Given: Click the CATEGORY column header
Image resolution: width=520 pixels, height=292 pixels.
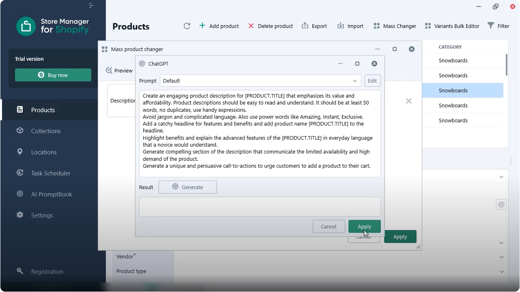Looking at the screenshot, I should click(450, 47).
